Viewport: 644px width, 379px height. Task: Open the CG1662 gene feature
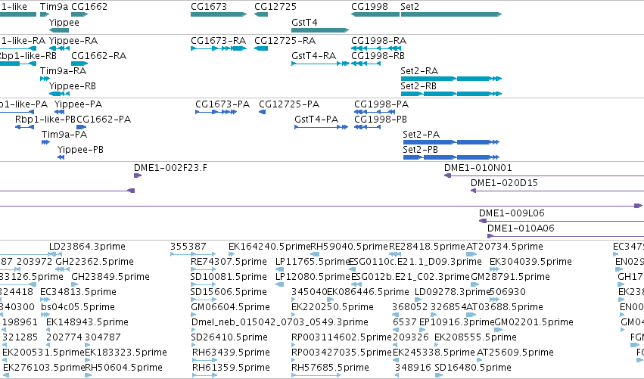[x=79, y=14]
